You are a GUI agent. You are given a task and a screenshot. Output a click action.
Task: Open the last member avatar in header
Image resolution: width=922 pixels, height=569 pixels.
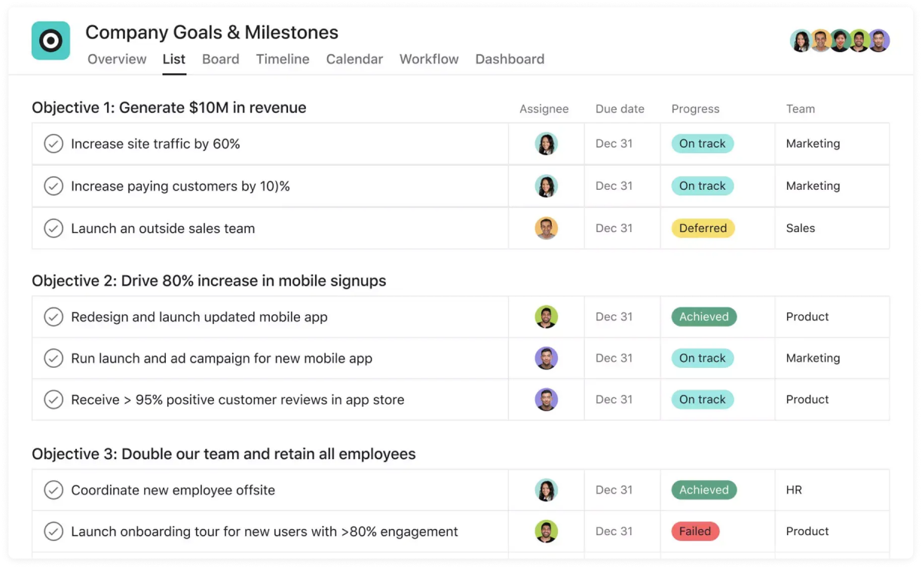coord(879,41)
